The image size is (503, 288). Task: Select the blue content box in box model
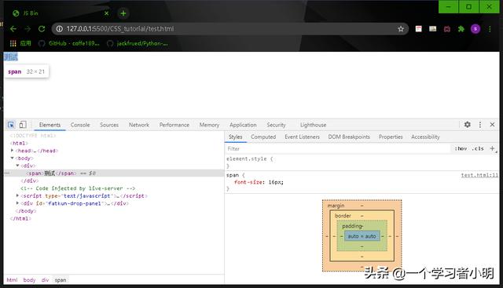(362, 236)
